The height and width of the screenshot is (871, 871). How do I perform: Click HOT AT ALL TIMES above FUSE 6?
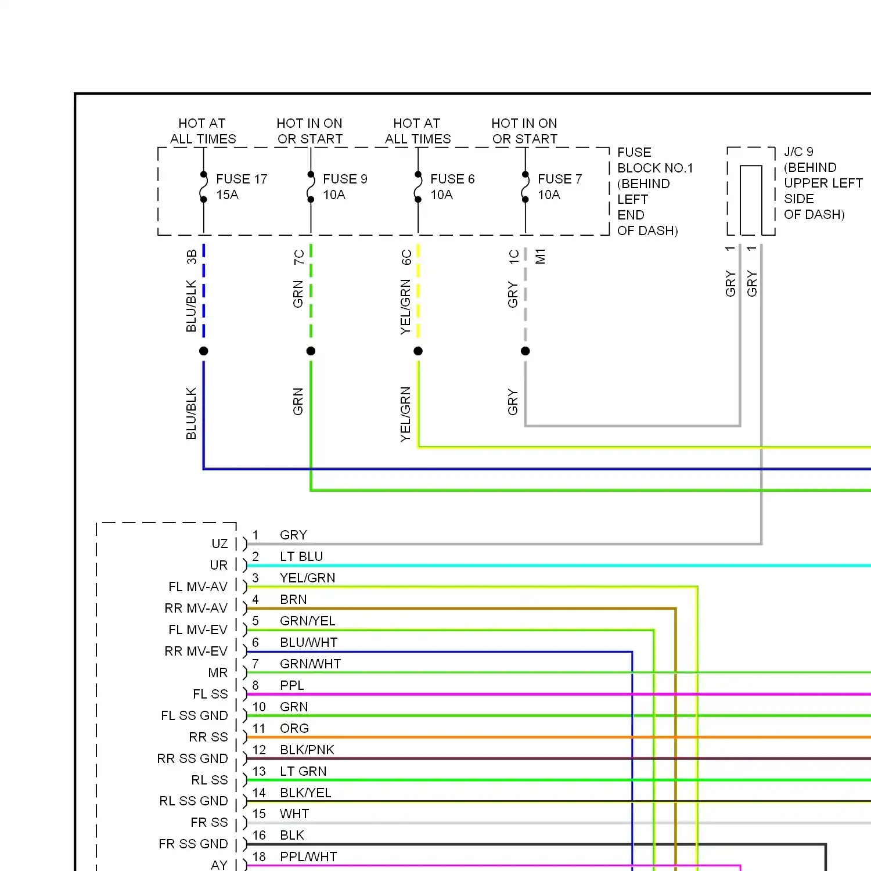click(417, 131)
